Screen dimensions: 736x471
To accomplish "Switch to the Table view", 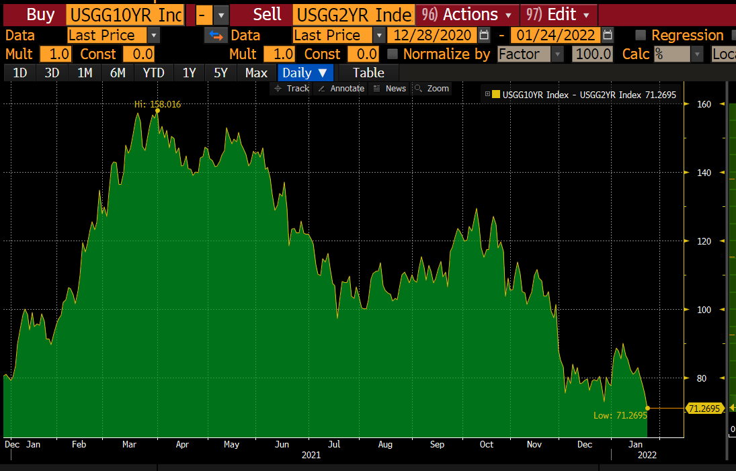I will 368,73.
